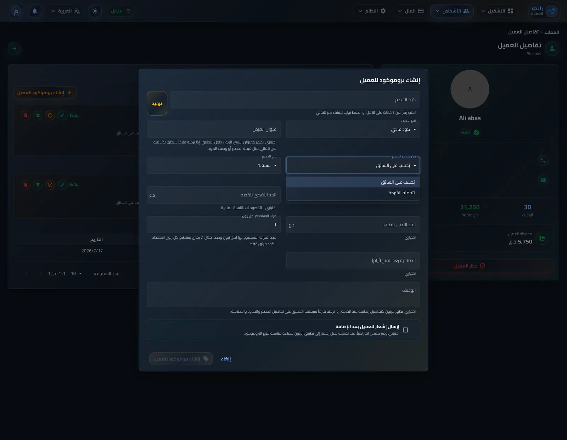Click bug icon in second promo row
567x440 pixels.
coord(38,185)
